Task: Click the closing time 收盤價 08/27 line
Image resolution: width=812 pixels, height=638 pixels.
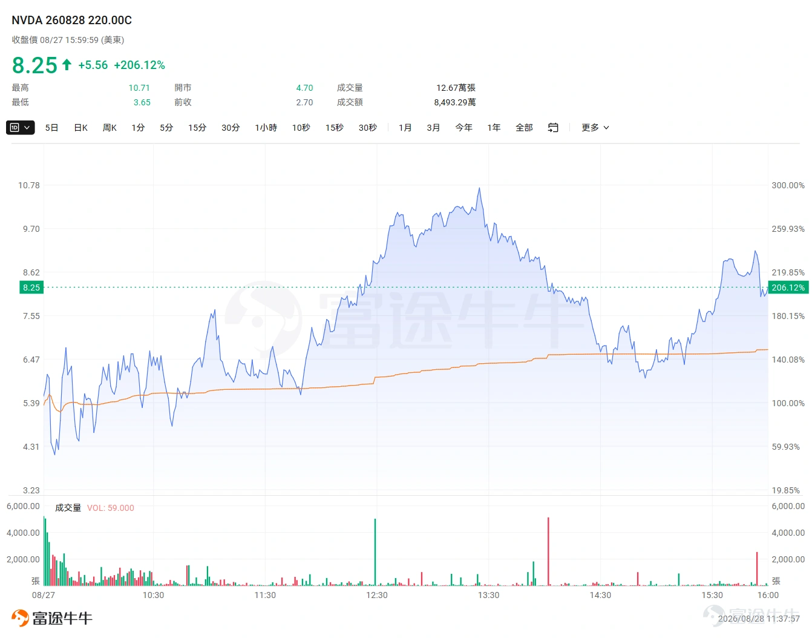Action: (68, 40)
